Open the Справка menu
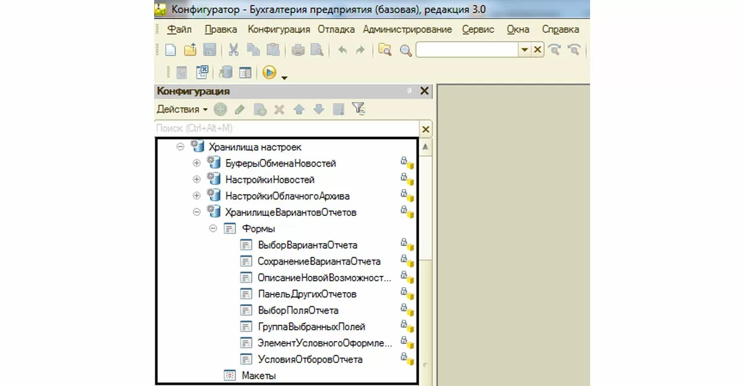The width and height of the screenshot is (743, 386). (x=560, y=29)
